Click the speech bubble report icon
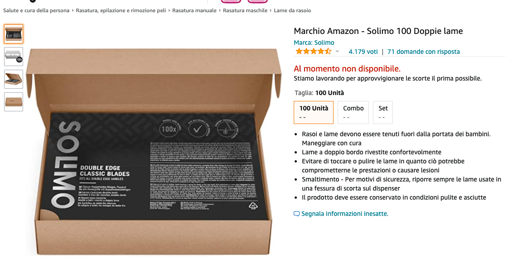515x277 pixels. point(296,214)
